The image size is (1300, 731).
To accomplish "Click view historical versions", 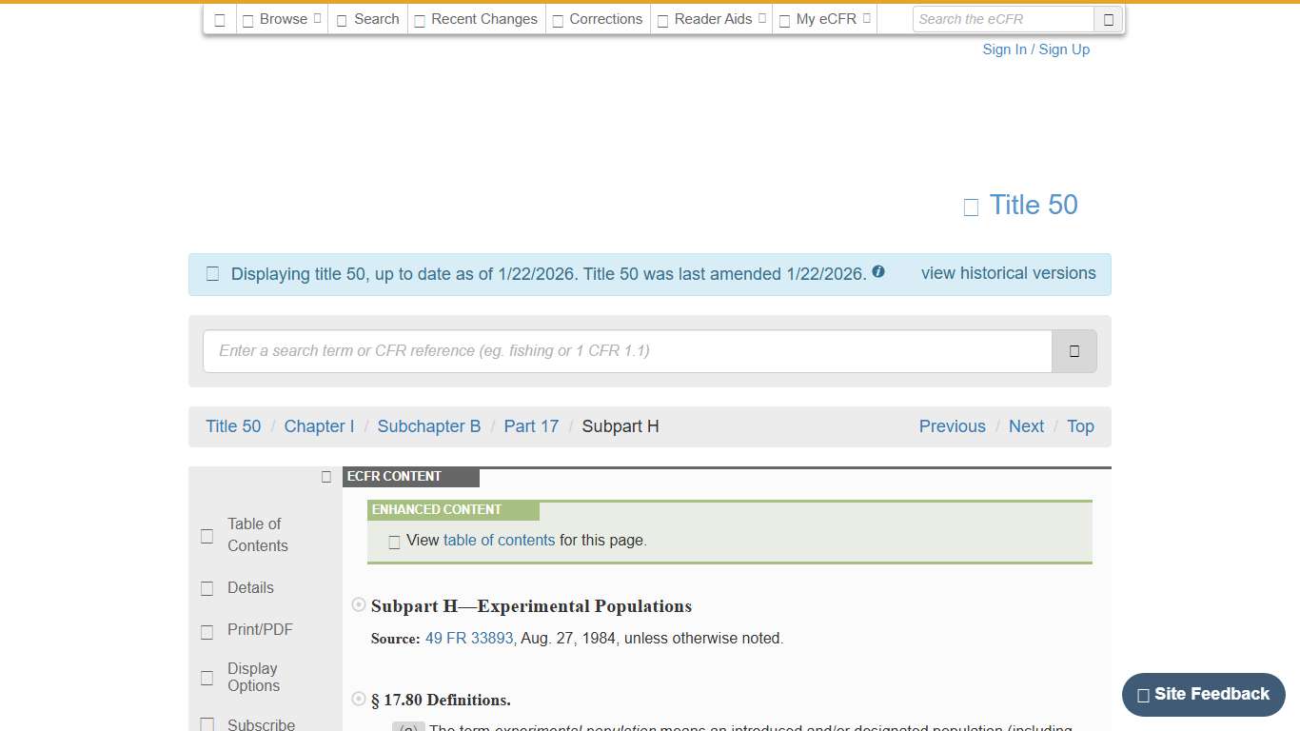I will [1008, 273].
